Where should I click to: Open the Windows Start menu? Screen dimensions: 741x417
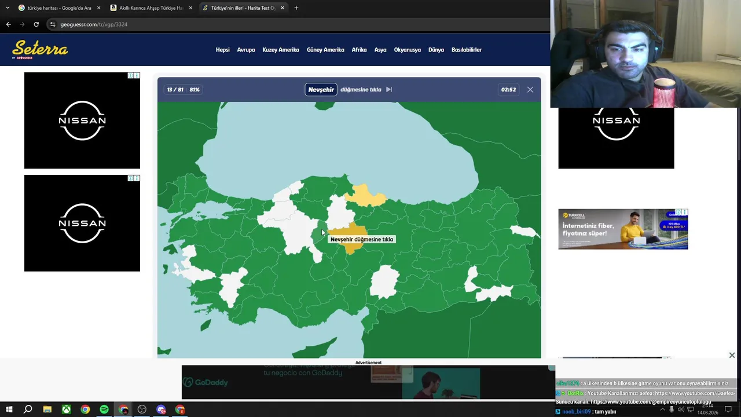pos(9,410)
